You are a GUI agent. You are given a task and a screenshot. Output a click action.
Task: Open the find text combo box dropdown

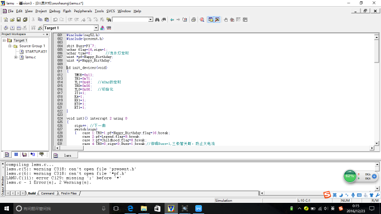(x=151, y=20)
